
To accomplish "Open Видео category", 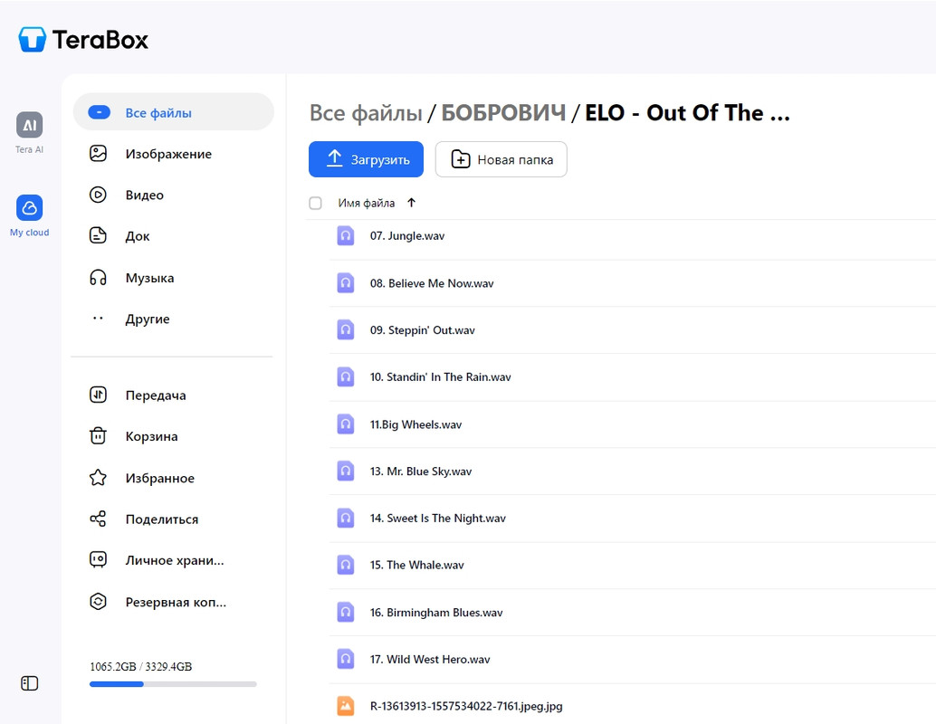I will click(145, 195).
